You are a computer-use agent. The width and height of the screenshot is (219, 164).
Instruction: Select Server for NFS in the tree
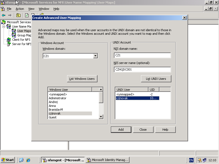[x=22, y=44]
